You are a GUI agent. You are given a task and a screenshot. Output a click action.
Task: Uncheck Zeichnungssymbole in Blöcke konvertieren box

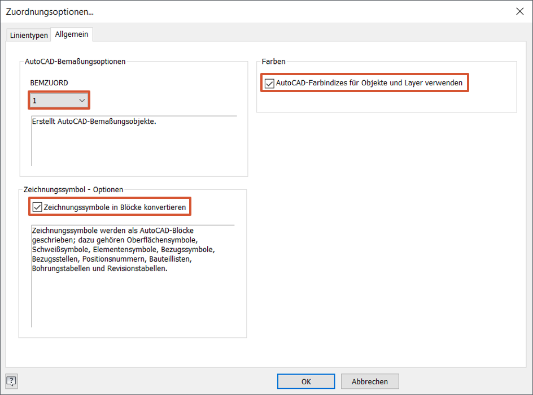[37, 207]
